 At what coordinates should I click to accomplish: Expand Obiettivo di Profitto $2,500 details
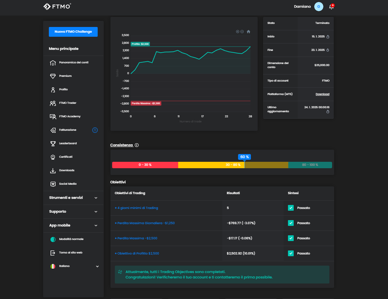[137, 253]
